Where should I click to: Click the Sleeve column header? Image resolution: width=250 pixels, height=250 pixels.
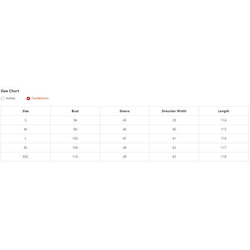click(x=125, y=111)
